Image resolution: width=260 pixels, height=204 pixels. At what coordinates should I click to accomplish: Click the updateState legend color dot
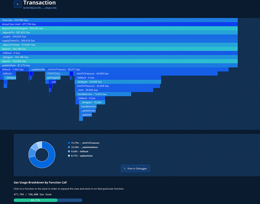tap(69, 156)
